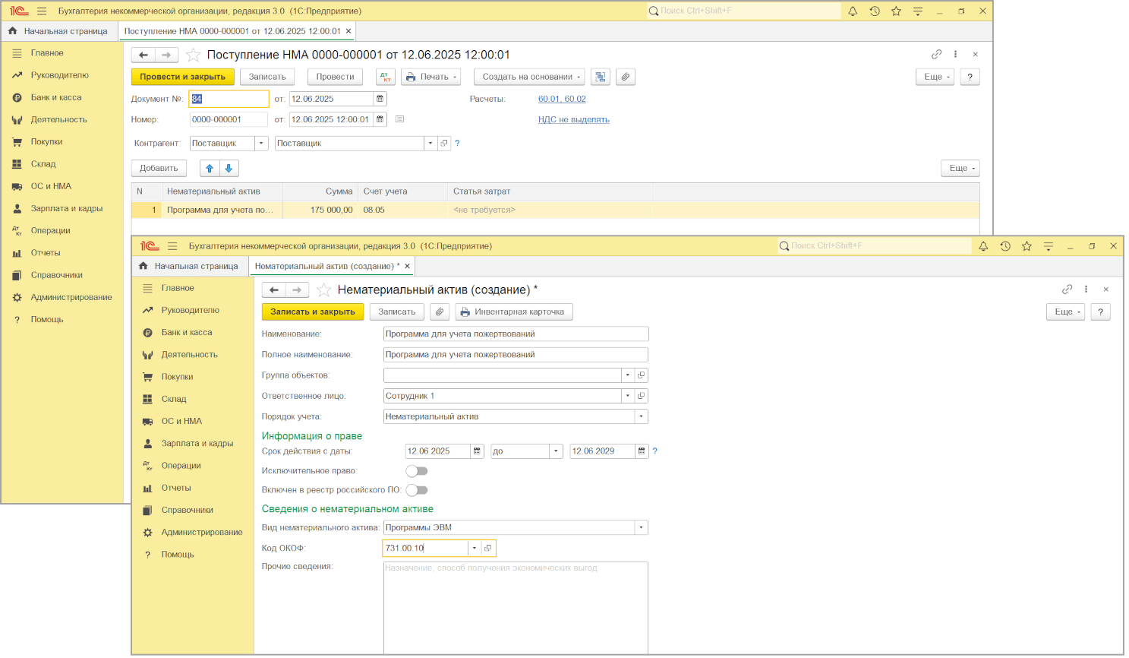Move row up with blue up arrow

pyautogui.click(x=210, y=168)
